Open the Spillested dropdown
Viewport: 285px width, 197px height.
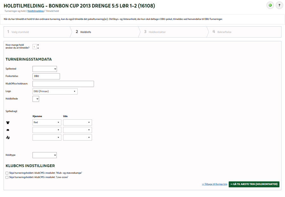point(45,69)
